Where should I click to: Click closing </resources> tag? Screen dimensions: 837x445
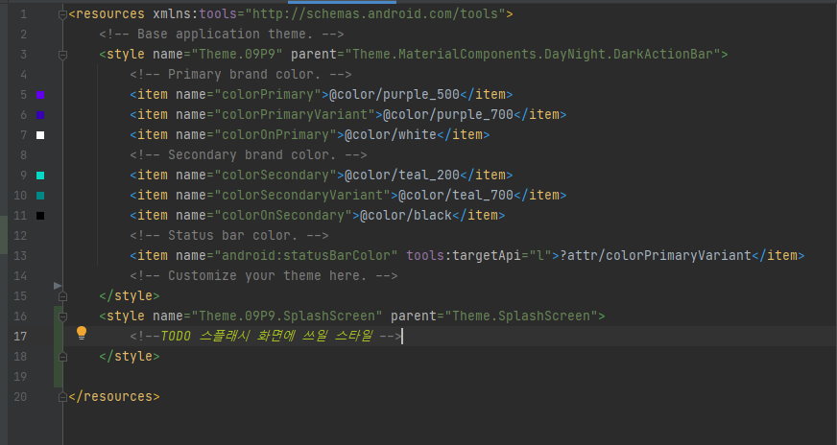(114, 396)
